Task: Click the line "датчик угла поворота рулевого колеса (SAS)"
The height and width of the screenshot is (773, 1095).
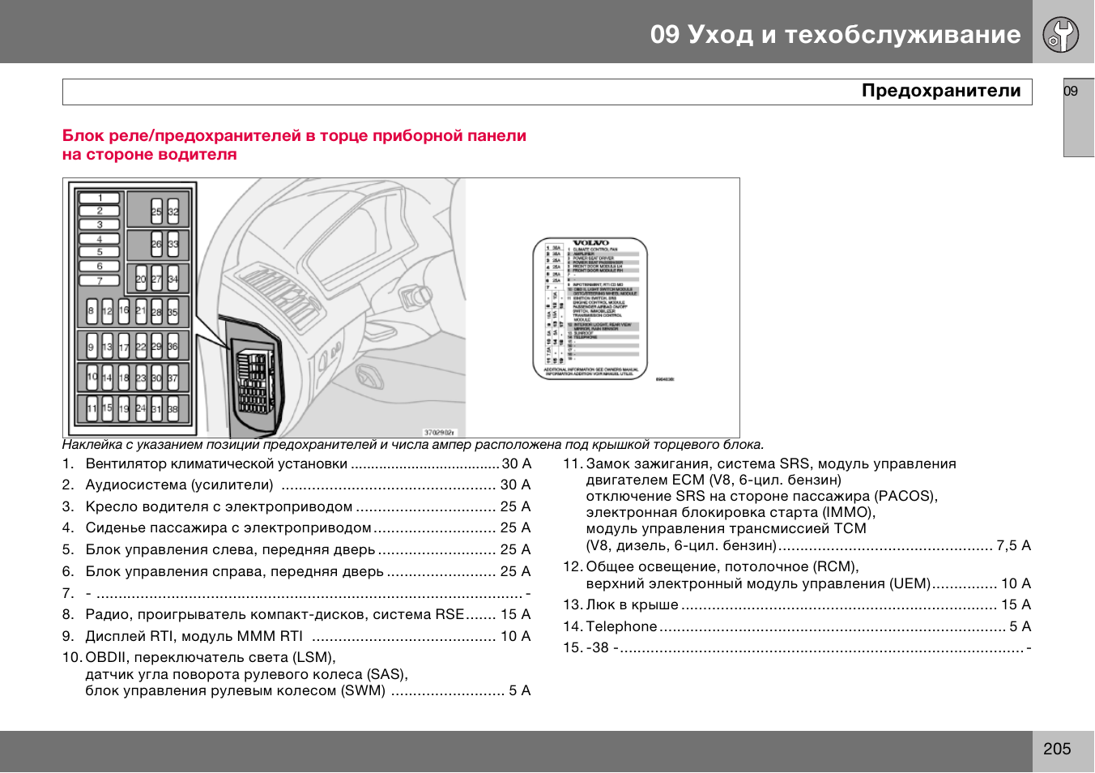Action: point(247,674)
